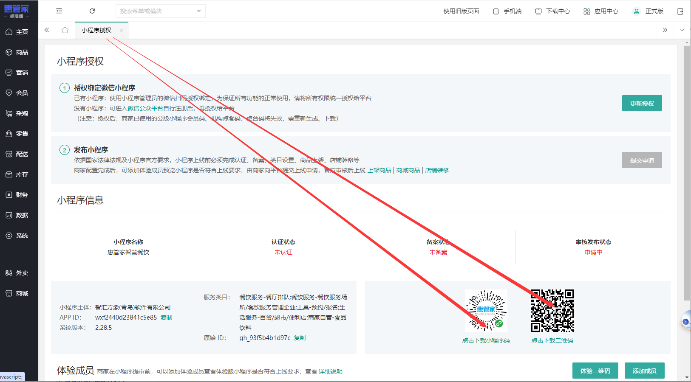Switch to 使用旧版页面

pyautogui.click(x=461, y=11)
